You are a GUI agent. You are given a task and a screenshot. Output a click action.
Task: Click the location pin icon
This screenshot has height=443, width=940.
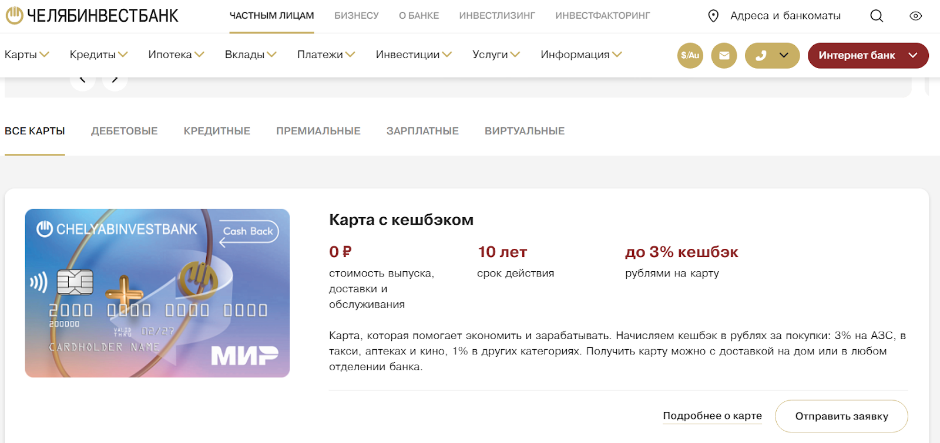pyautogui.click(x=713, y=16)
